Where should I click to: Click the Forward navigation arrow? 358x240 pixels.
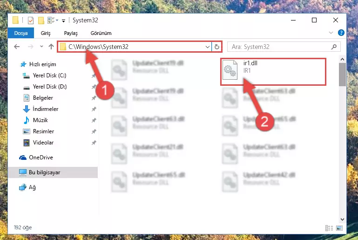click(31, 47)
